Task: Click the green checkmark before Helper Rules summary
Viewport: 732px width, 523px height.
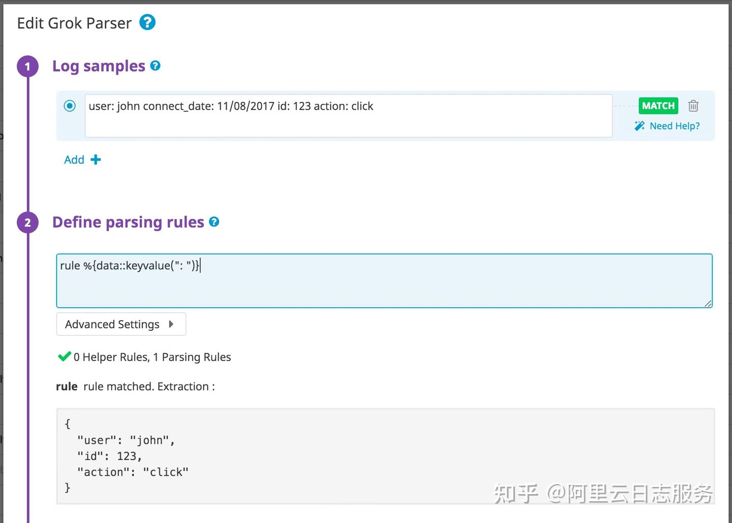Action: click(64, 356)
